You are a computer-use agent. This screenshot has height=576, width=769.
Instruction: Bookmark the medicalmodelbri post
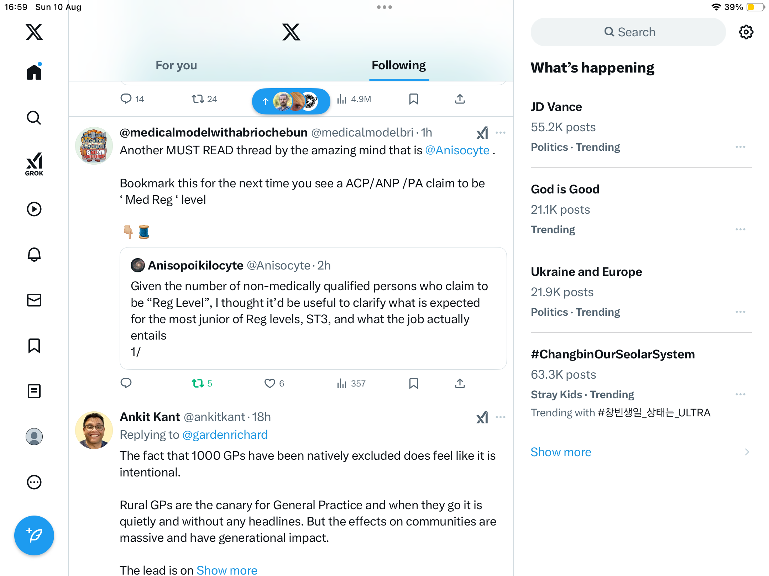(413, 383)
